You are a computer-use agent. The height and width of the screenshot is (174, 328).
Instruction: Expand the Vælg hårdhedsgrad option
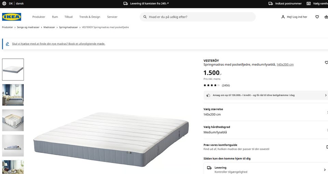coord(265,130)
